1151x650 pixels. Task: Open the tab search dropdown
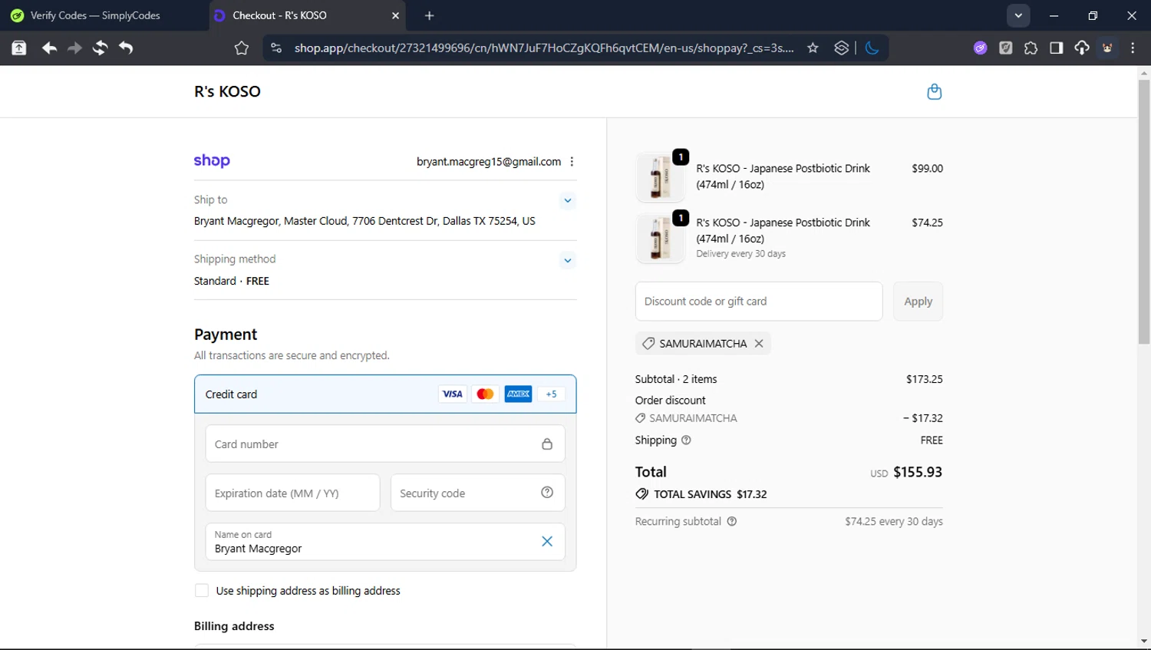pos(1018,15)
